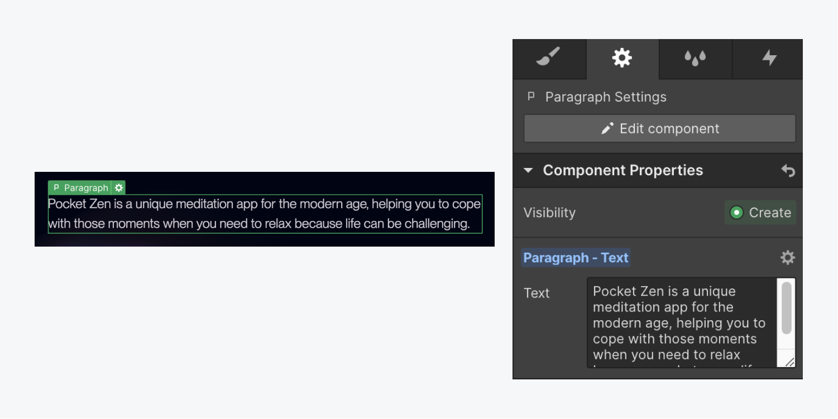Screen dimensions: 838x419
Task: Click the Component Properties heading
Action: [622, 170]
